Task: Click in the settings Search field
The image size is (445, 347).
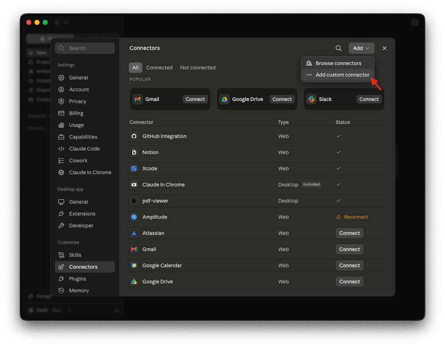Action: point(85,48)
